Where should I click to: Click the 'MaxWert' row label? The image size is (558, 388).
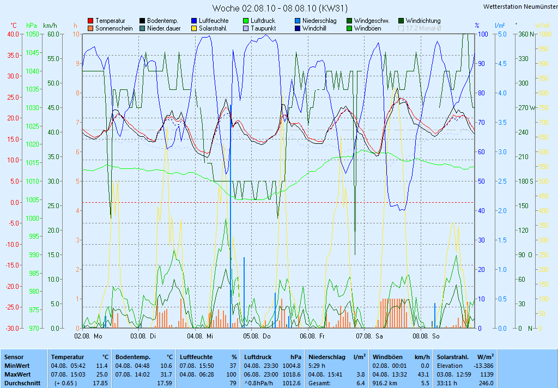coord(18,374)
